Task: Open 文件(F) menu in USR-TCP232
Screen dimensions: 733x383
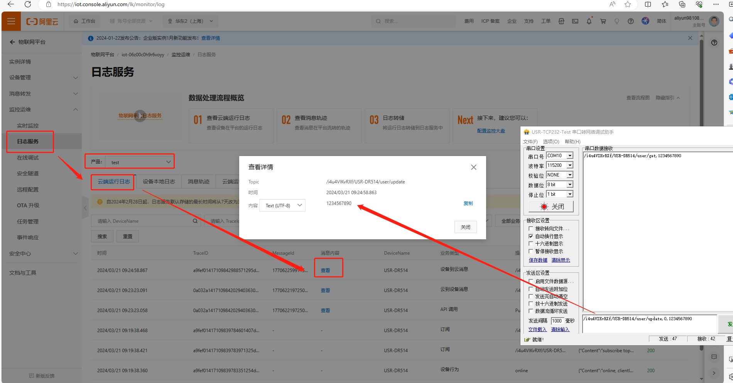Action: tap(530, 142)
